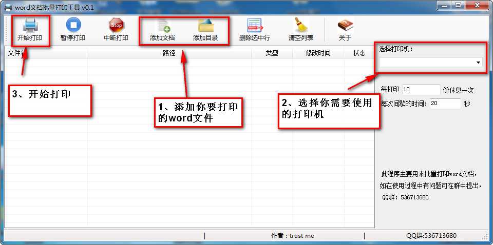Close the word文档批量打印工具 window
The image size is (493, 245).
pos(477,5)
